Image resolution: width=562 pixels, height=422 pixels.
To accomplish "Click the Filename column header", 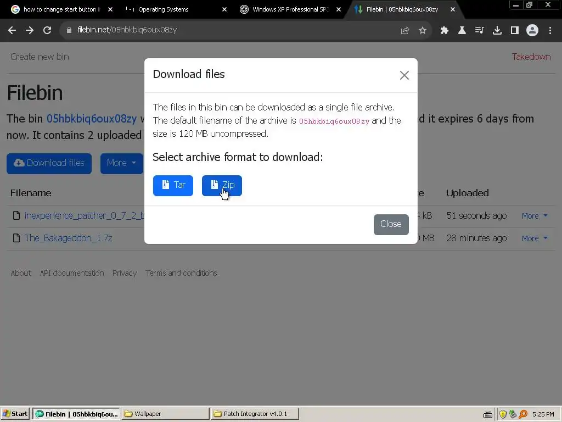I will (x=31, y=193).
